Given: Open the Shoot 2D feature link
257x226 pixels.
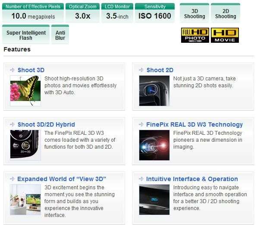Looking at the screenshot, I should tap(160, 70).
